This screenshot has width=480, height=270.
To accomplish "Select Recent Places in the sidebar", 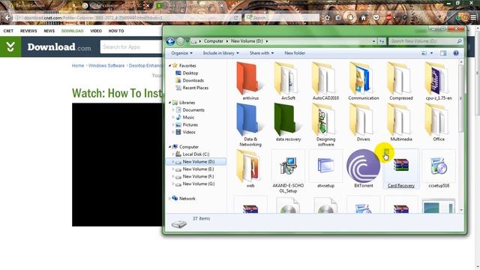I will 196,88.
